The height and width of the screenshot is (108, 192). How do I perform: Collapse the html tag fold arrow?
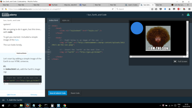pyautogui.click(x=50, y=26)
